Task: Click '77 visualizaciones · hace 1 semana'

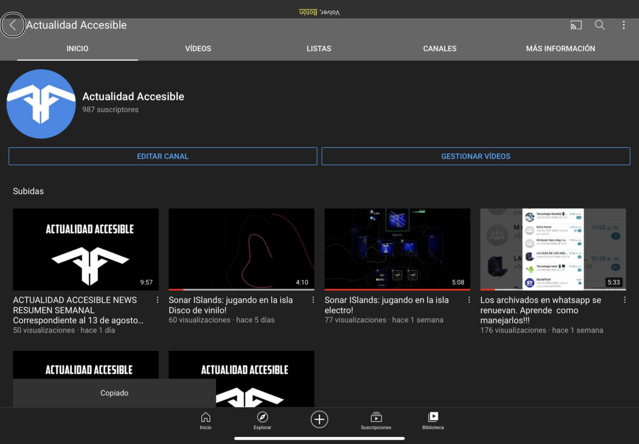Action: click(x=384, y=320)
